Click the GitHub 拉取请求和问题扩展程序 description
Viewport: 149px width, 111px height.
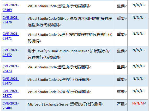70,22
